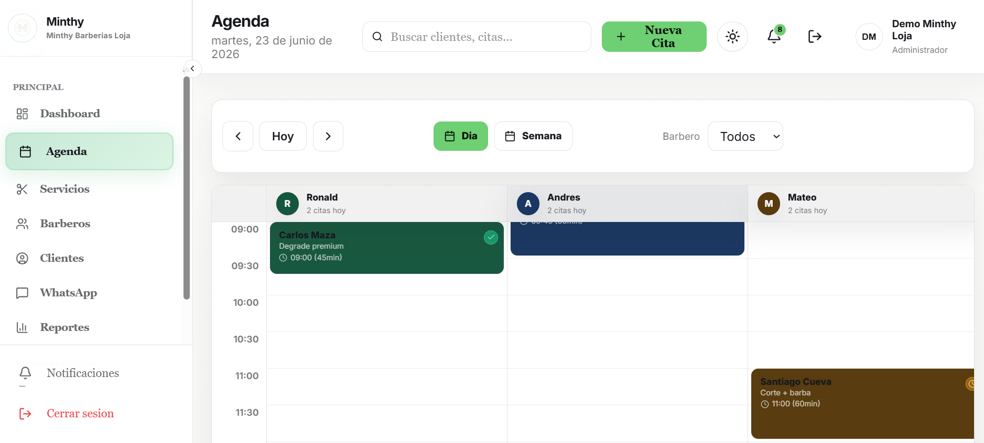Collapse the sidebar with the chevron
The width and height of the screenshot is (984, 443).
coord(192,69)
